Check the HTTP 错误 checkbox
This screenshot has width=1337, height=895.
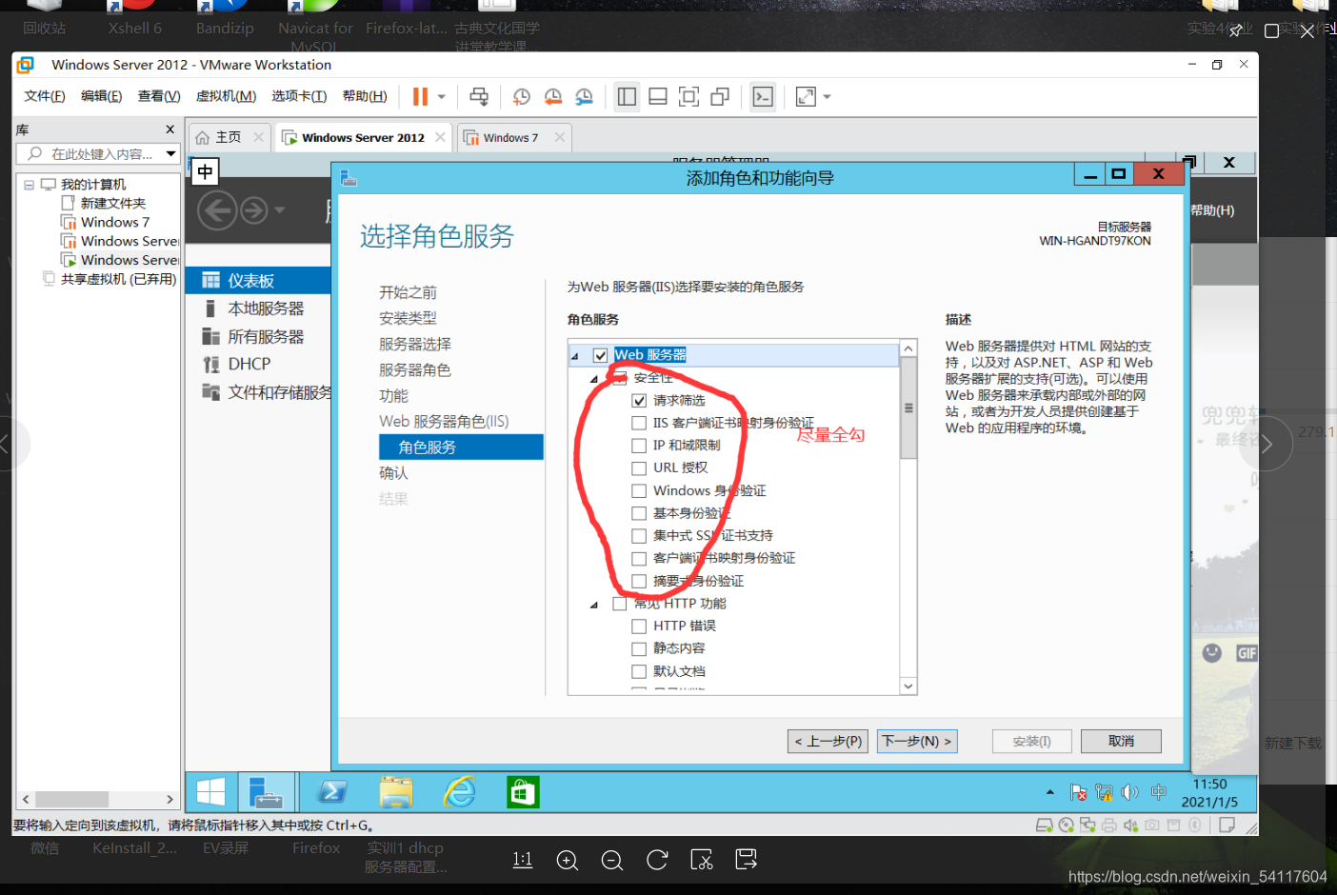tap(639, 626)
